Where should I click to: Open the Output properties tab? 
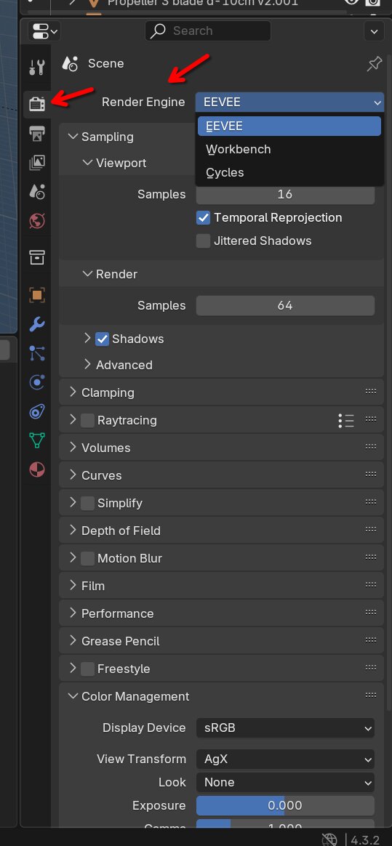(36, 133)
